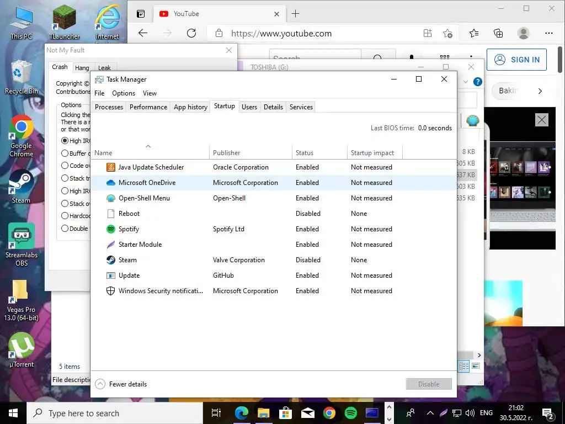Viewport: 565px width, 424px height.
Task: Open Task Manager File menu
Action: [x=99, y=93]
